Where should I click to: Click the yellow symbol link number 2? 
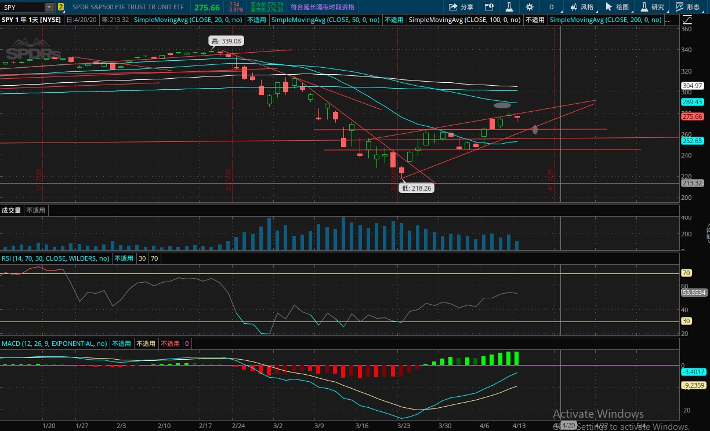(x=61, y=7)
